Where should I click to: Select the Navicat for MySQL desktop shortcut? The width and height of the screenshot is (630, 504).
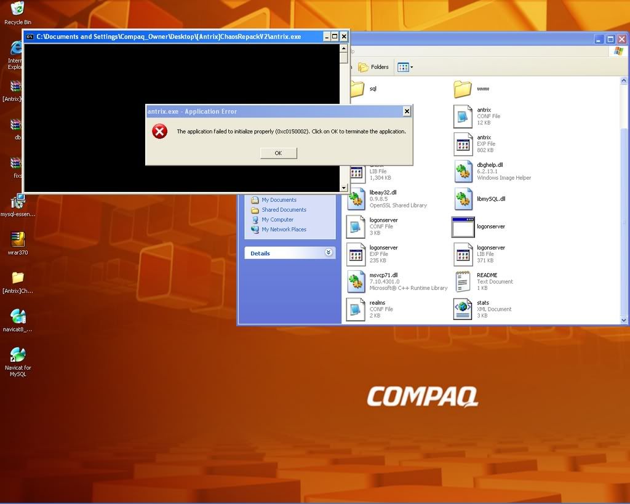coord(18,356)
